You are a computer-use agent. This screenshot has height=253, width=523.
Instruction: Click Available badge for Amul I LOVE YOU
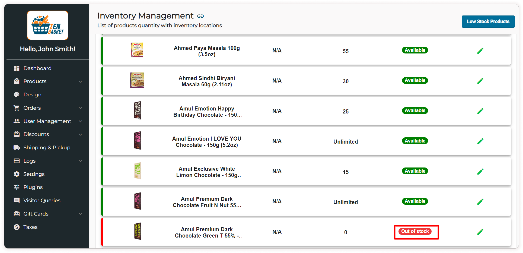415,141
